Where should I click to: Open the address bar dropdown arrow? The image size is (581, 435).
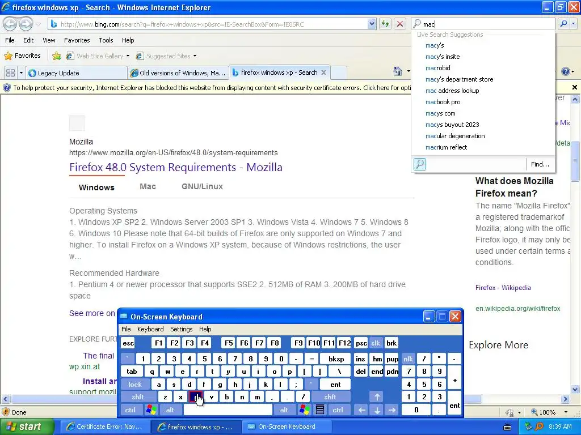click(372, 24)
